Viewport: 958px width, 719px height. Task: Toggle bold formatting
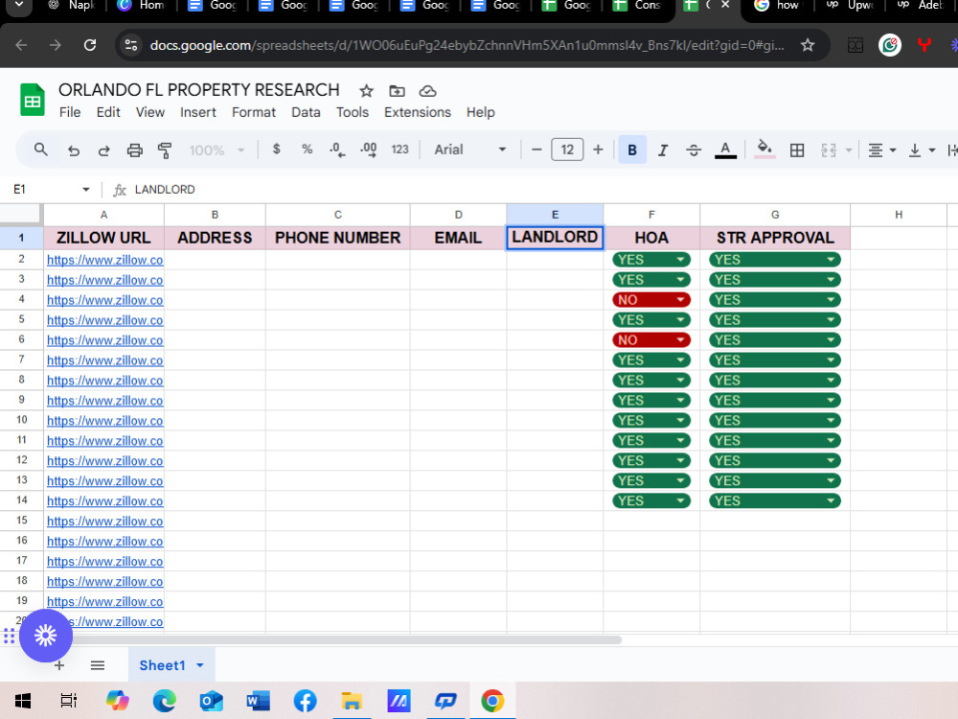coord(632,150)
